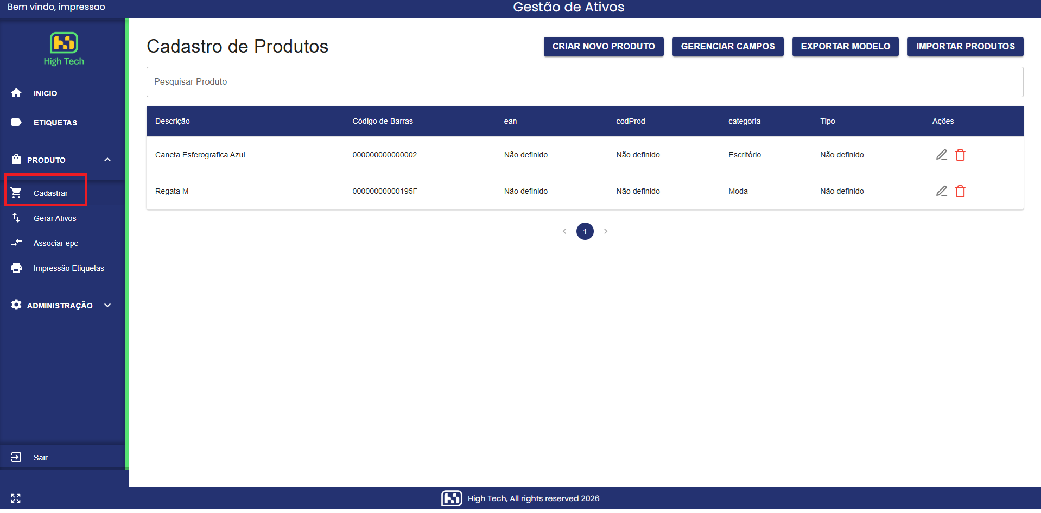Edit the Regata M product
Viewport: 1041px width, 513px height.
pos(942,191)
